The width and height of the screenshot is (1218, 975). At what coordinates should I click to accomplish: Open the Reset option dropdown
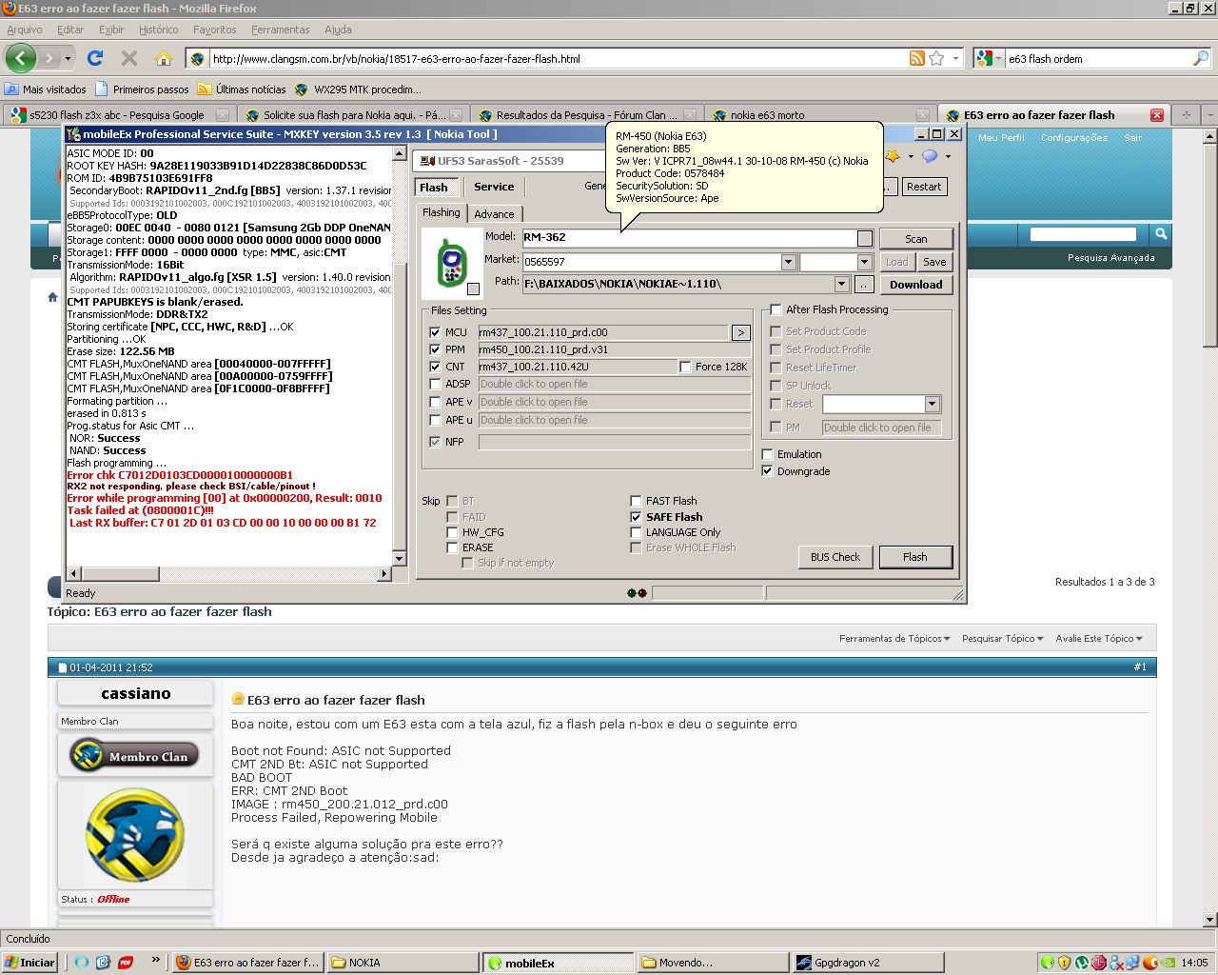click(x=933, y=404)
